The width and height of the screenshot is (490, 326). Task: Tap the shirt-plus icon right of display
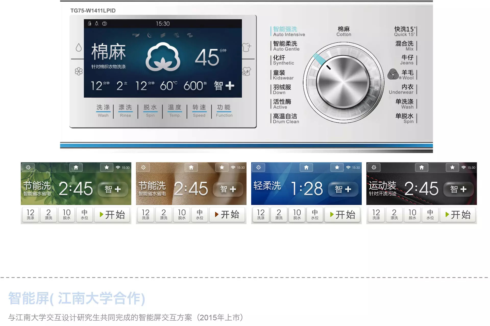click(x=247, y=47)
